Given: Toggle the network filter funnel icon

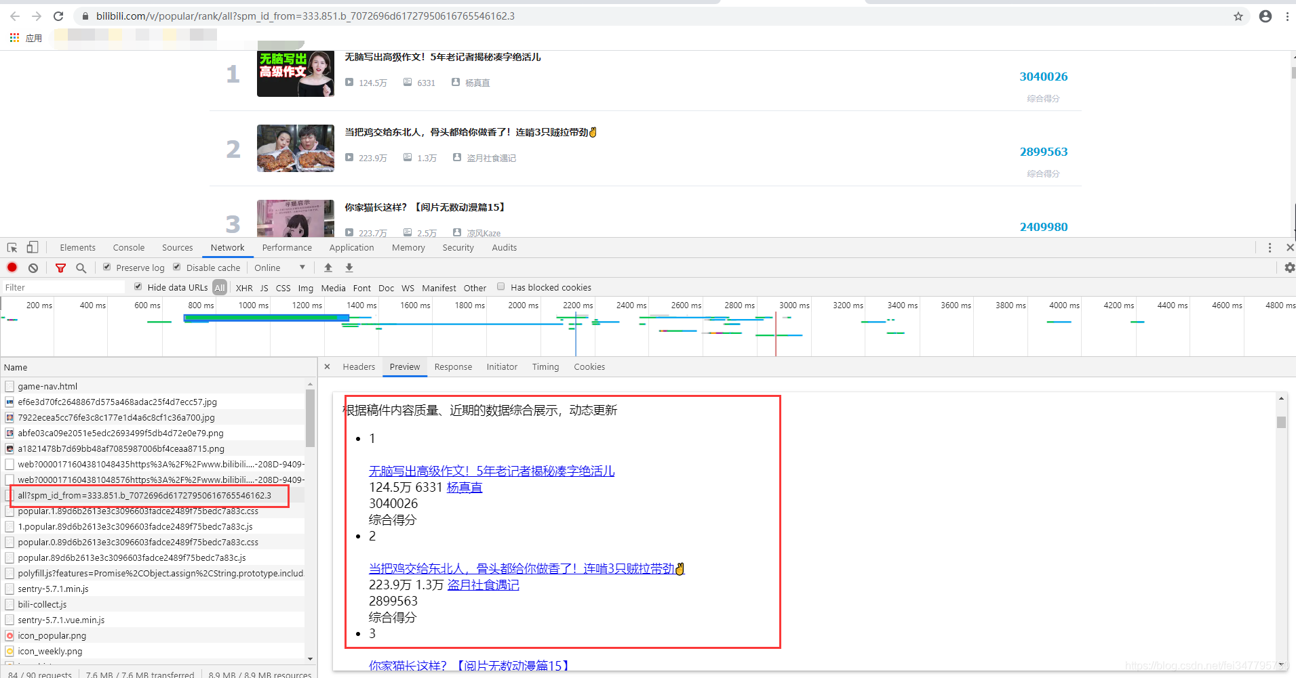Looking at the screenshot, I should click(x=60, y=268).
